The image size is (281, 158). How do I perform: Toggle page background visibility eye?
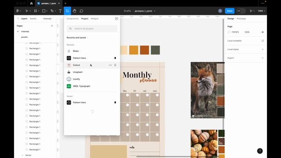263,32
